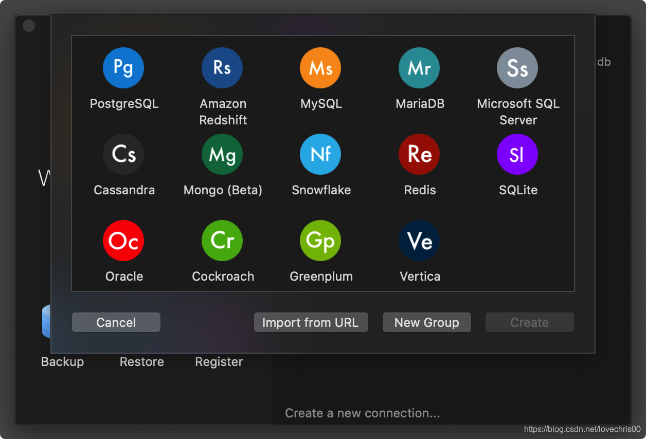Click the New Group button

pyautogui.click(x=426, y=322)
